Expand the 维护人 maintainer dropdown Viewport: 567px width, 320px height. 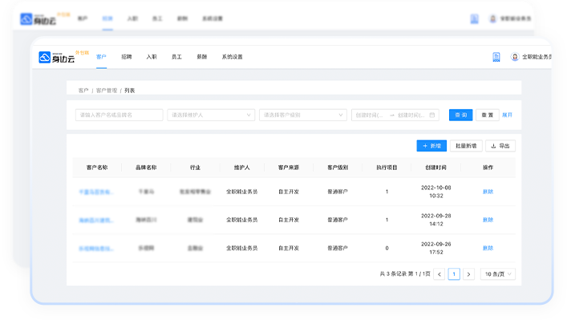click(211, 115)
